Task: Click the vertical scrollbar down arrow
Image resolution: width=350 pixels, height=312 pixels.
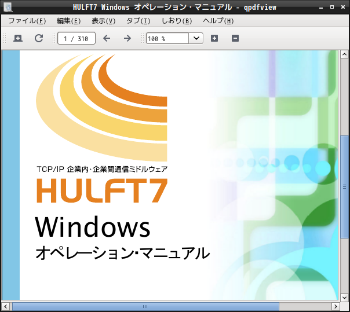Action: pyautogui.click(x=344, y=297)
